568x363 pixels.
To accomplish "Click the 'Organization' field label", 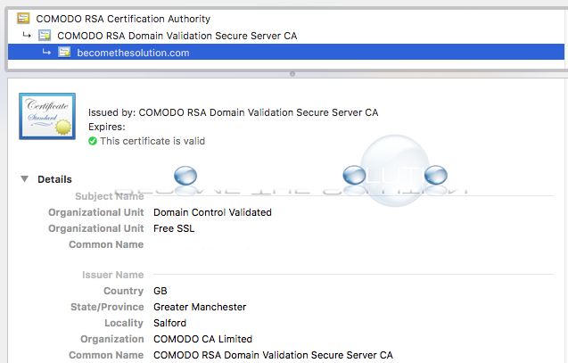I will point(112,339).
